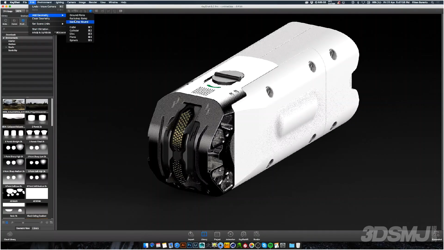The width and height of the screenshot is (444, 250).
Task: Select the Environments library tab icon
Action: point(23,22)
